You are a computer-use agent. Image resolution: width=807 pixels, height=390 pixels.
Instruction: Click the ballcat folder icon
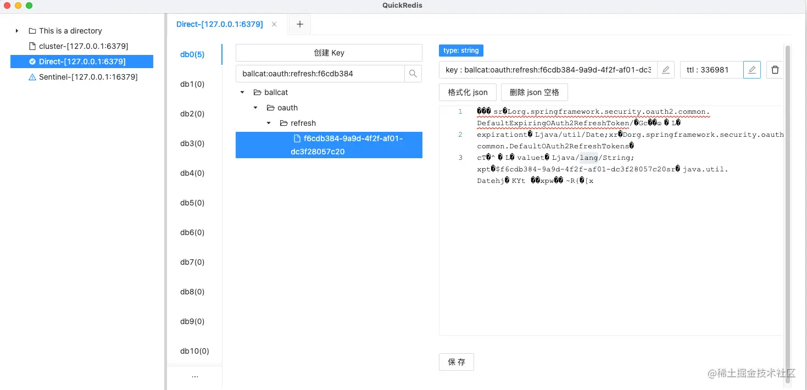point(258,92)
